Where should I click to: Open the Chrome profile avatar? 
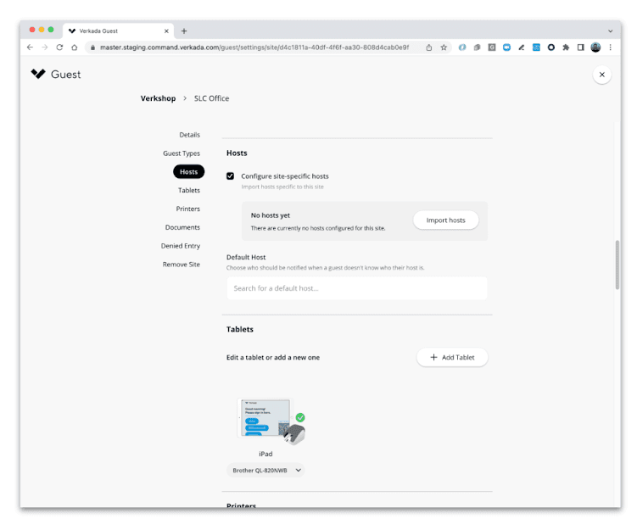click(595, 47)
